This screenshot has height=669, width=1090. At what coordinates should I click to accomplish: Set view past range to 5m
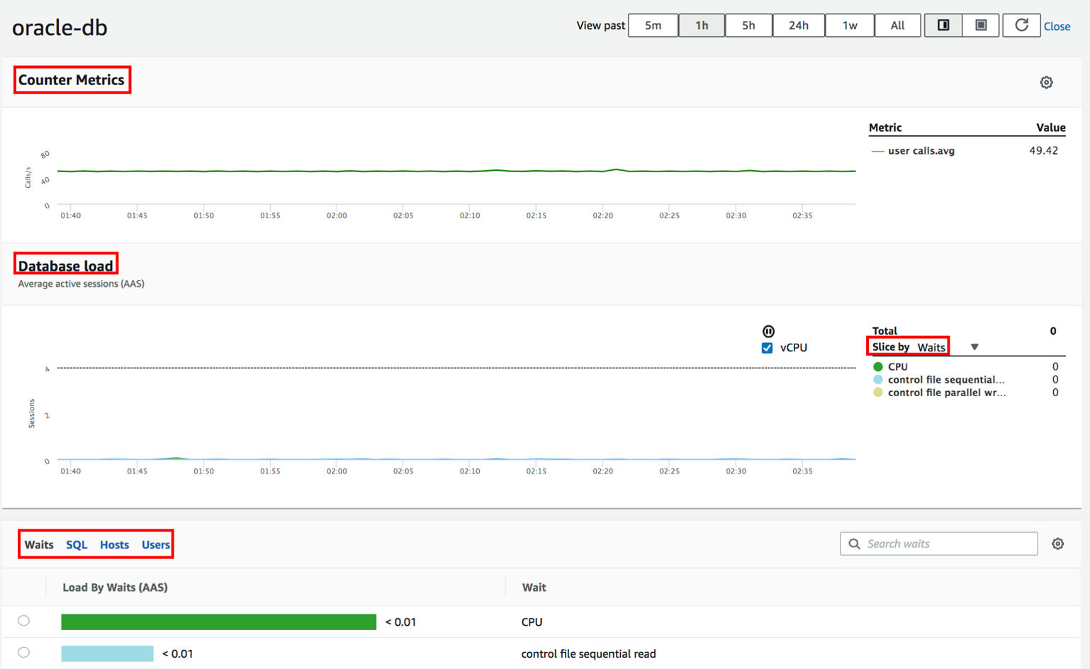[653, 26]
